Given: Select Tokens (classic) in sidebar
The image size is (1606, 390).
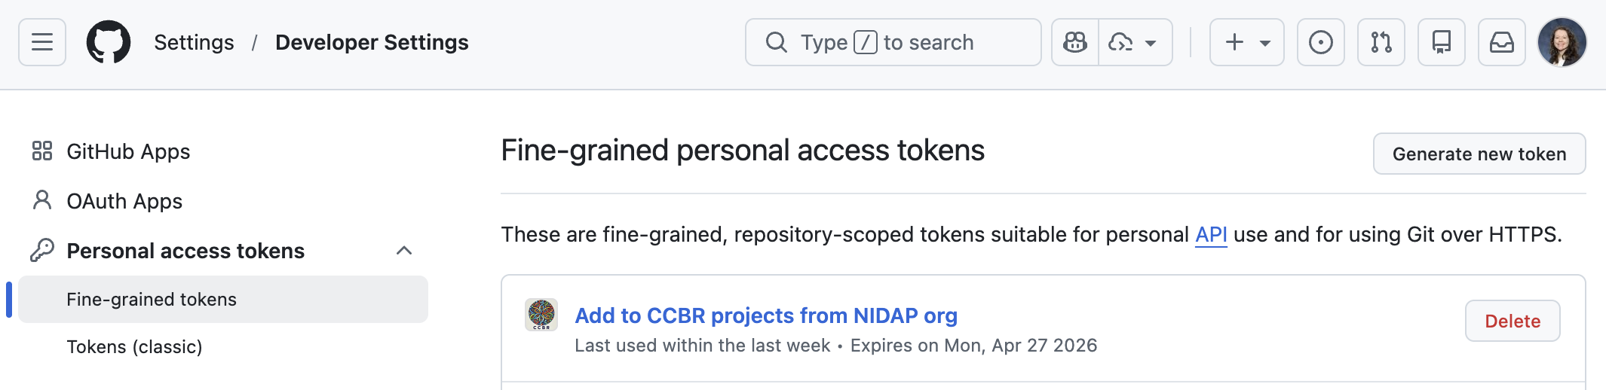Looking at the screenshot, I should coord(134,347).
